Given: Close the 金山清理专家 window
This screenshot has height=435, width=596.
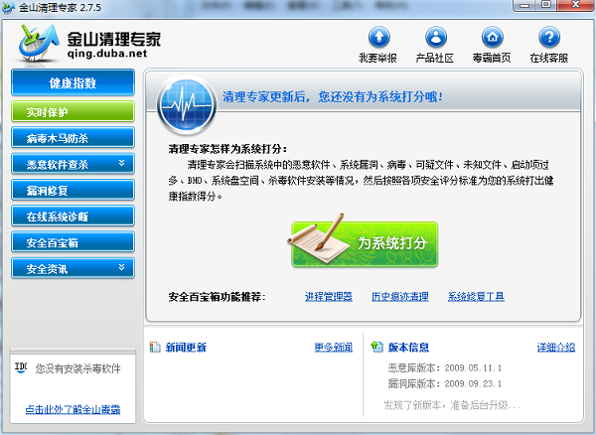Looking at the screenshot, I should click(x=575, y=5).
